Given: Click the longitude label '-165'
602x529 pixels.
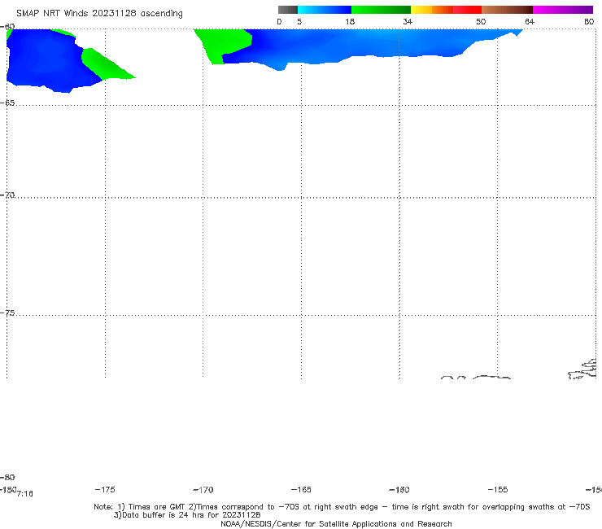Looking at the screenshot, I should [x=301, y=489].
